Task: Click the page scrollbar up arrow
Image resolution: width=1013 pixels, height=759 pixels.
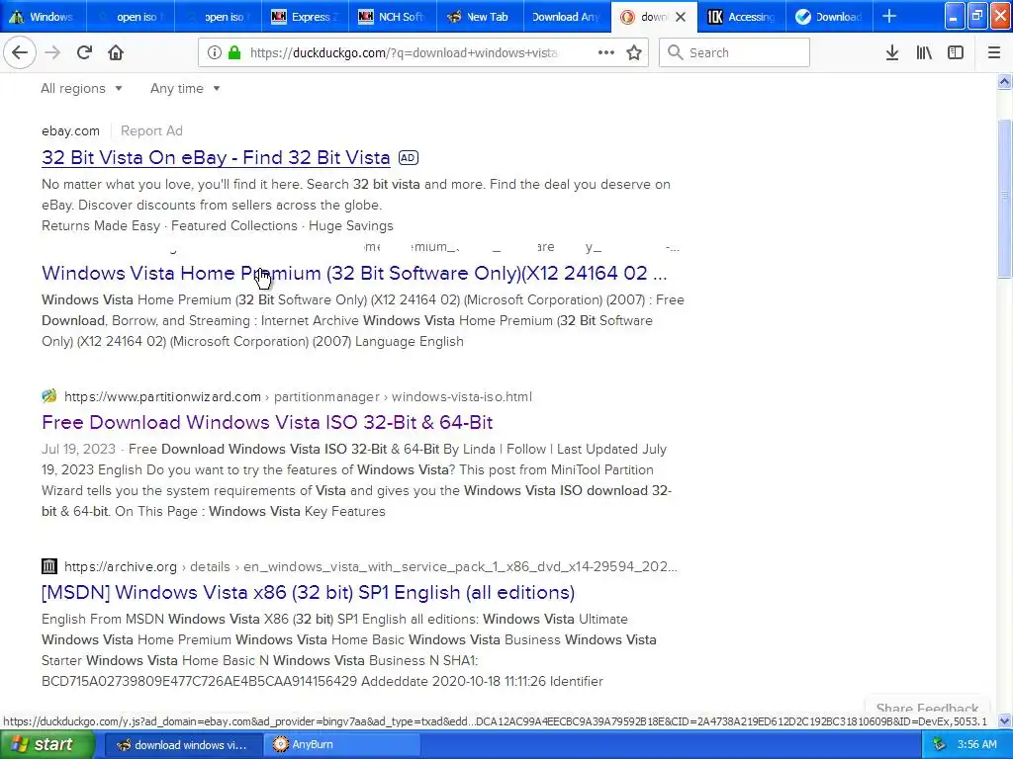Action: click(x=1004, y=81)
